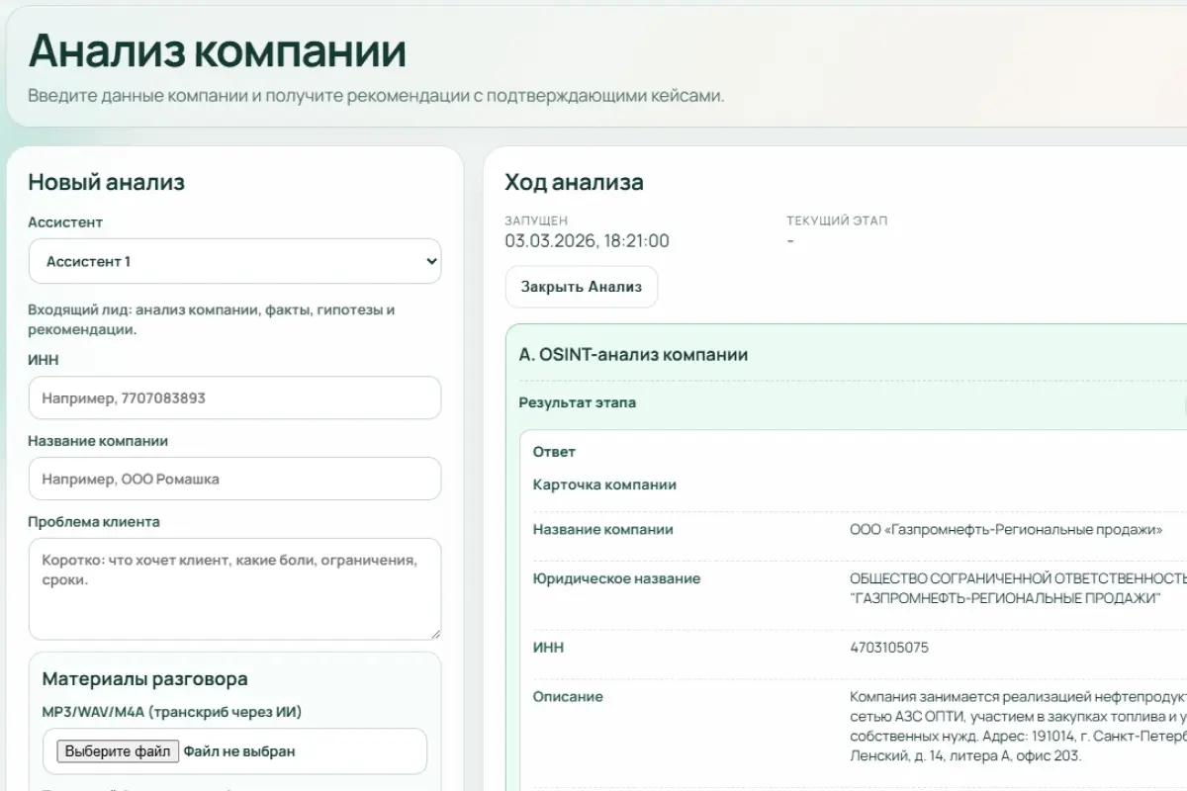
Task: Click the Ход анализа heading
Action: [574, 182]
